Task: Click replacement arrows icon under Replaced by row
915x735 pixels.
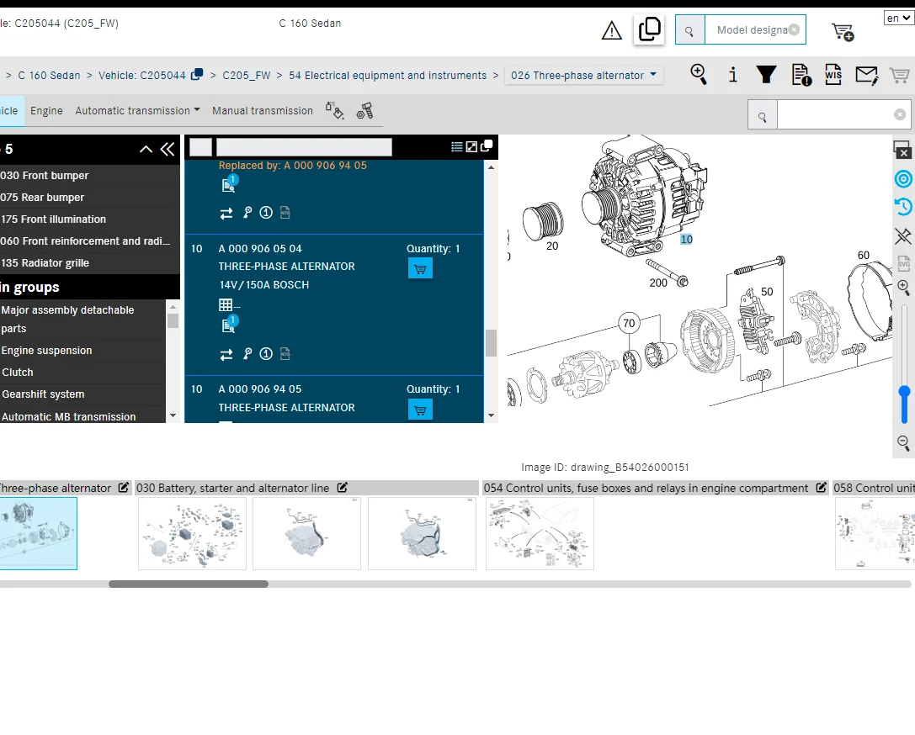Action: [226, 214]
